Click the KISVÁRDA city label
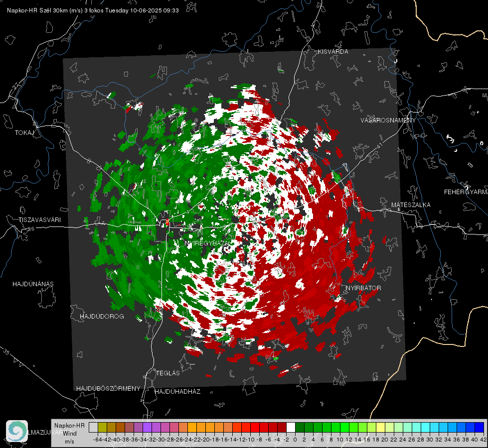Screen dimensions: 488x448 (x=333, y=52)
